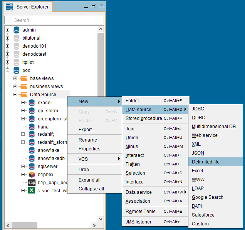Click the greenplum data source icon
The width and height of the screenshot is (245, 230).
(x=32, y=119)
